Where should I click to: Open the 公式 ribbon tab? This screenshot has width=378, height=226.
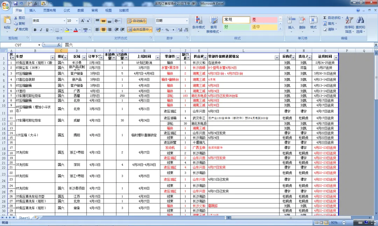click(x=66, y=10)
